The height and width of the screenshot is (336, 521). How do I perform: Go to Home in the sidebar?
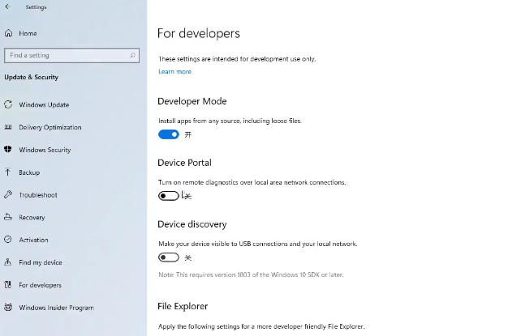[28, 33]
